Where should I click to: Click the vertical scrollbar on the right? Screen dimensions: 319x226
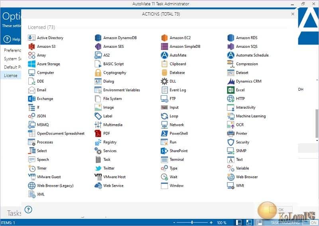tap(317, 123)
